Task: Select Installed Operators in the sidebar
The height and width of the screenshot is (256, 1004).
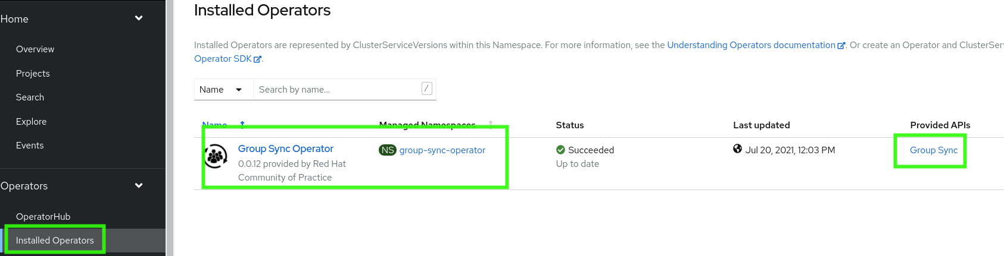Action: [55, 241]
